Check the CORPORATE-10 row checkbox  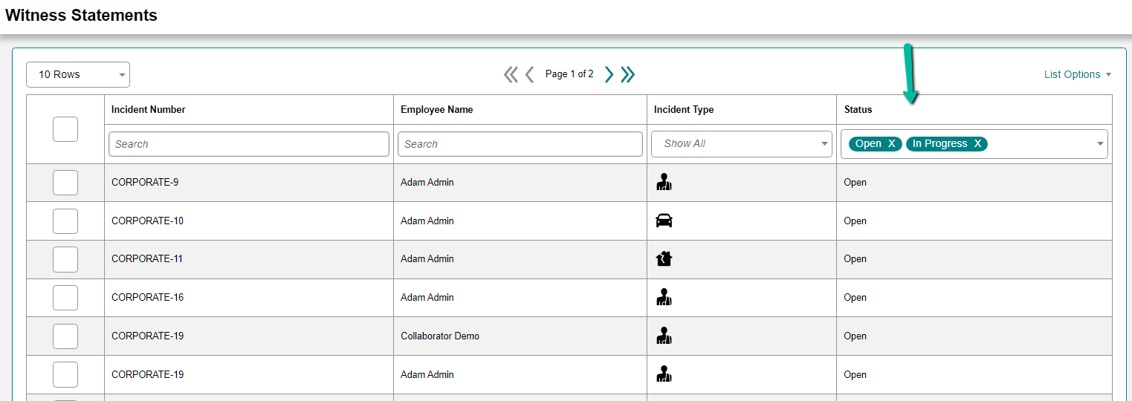point(65,221)
